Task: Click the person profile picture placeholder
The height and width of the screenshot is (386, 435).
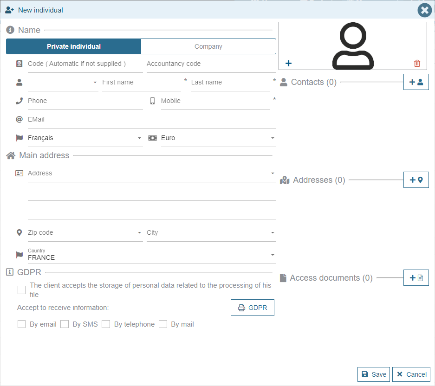Action: coord(353,46)
